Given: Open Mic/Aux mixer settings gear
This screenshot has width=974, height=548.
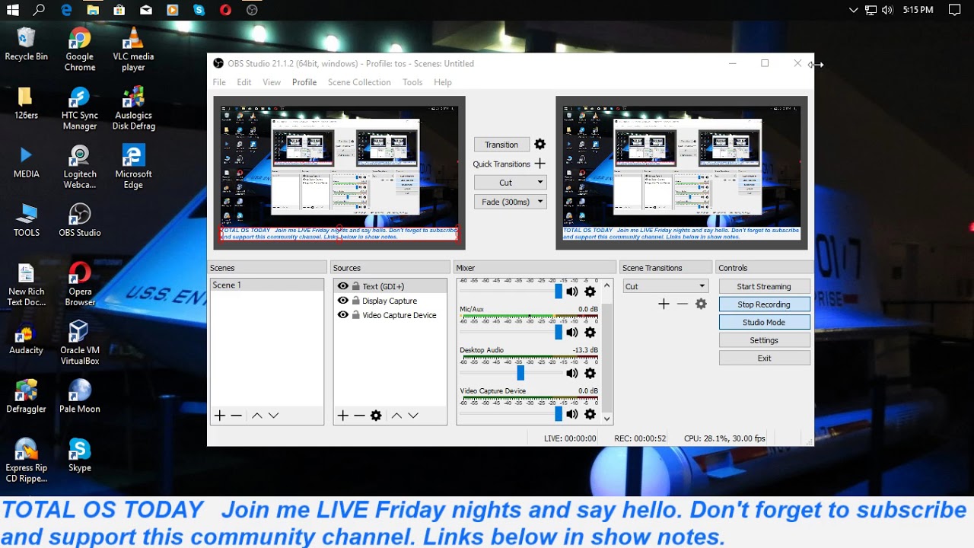Looking at the screenshot, I should pos(590,333).
